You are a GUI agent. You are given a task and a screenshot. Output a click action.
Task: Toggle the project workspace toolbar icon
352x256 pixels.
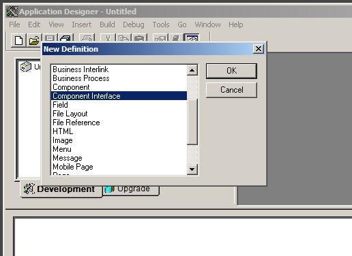click(x=192, y=37)
